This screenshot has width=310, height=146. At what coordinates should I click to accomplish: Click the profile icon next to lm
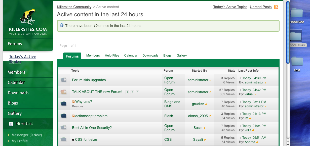pos(250,118)
